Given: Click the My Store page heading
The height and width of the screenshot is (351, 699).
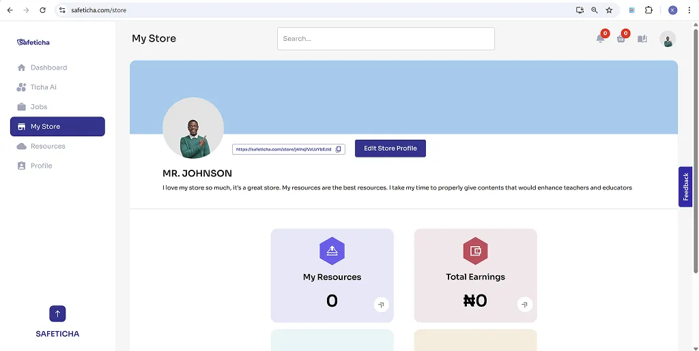Looking at the screenshot, I should coord(154,39).
